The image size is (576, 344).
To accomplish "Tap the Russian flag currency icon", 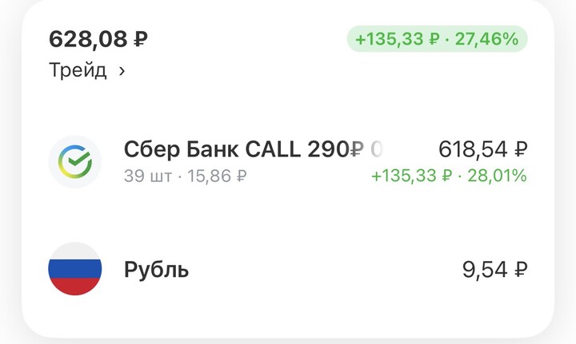I will tap(75, 269).
